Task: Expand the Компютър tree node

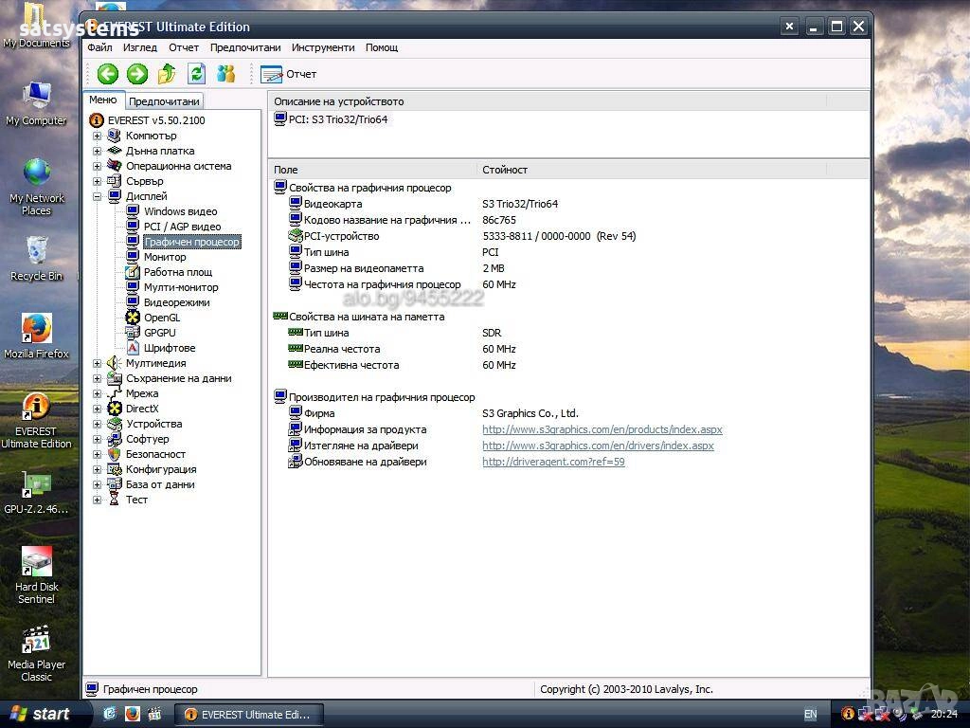Action: 97,136
